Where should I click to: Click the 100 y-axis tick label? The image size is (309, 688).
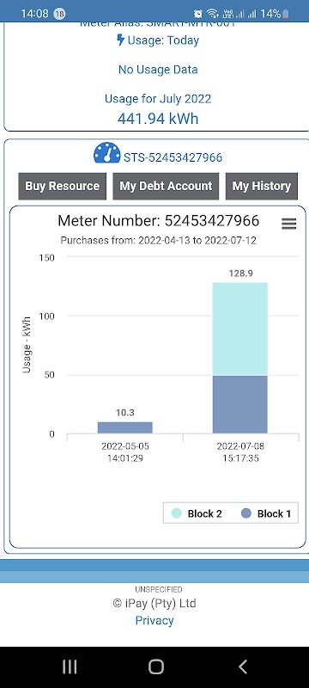[47, 316]
